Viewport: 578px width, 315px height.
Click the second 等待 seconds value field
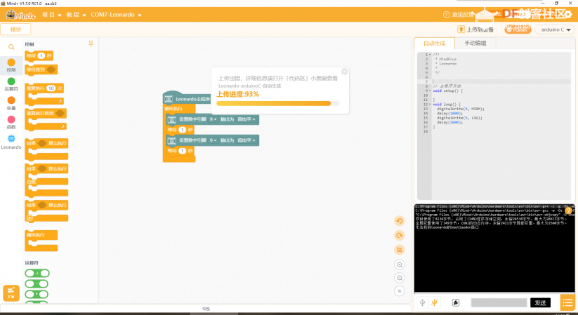pyautogui.click(x=182, y=151)
